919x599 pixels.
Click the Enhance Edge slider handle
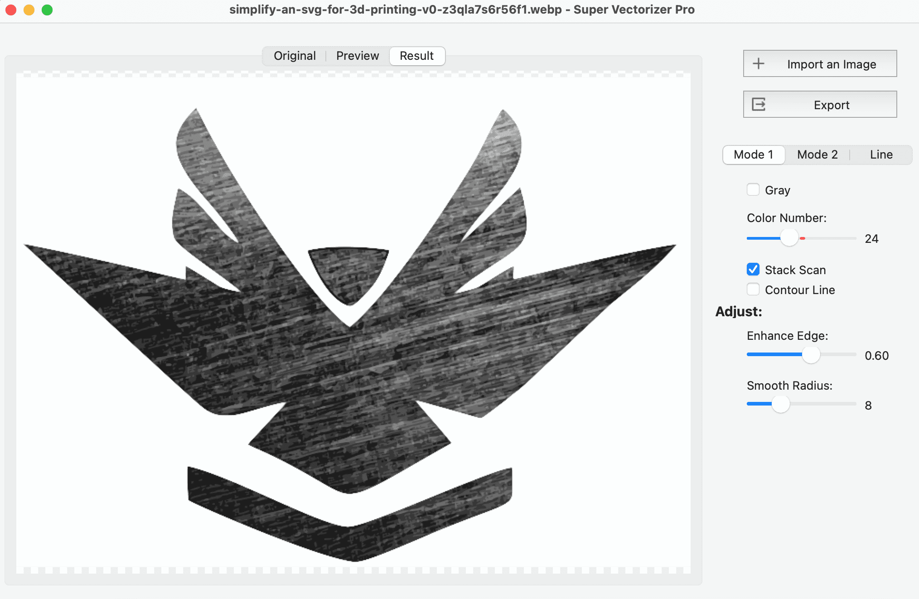811,354
